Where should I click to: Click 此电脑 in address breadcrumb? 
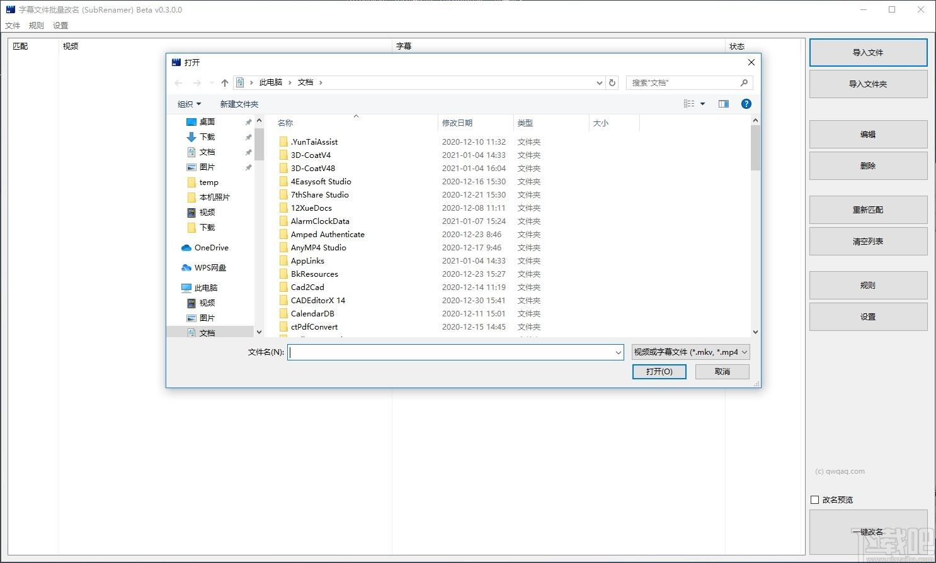click(x=271, y=82)
